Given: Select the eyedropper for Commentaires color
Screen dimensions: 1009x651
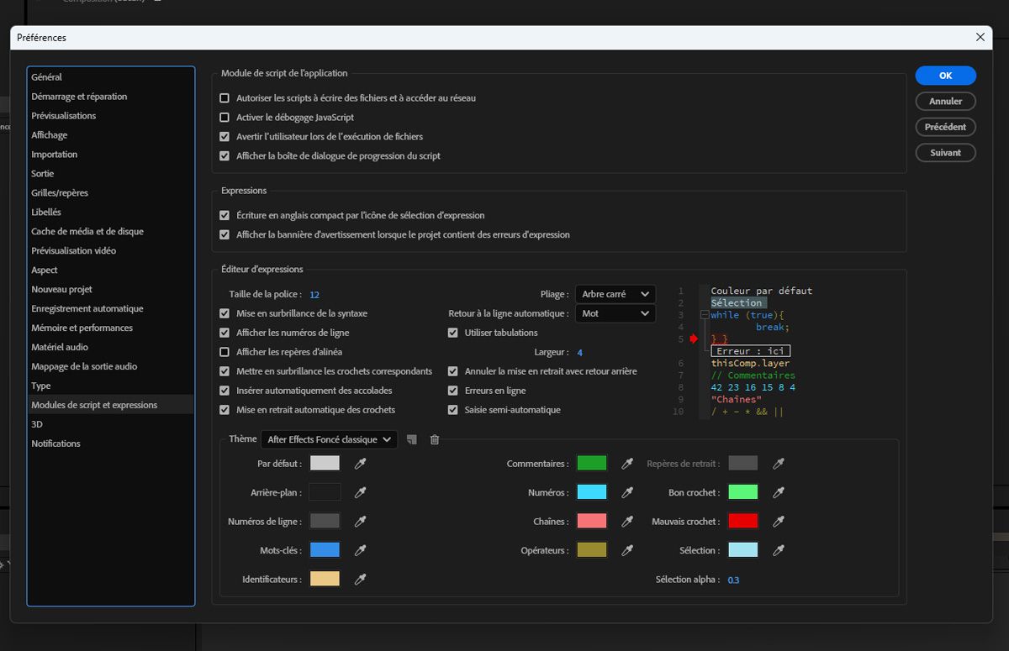Looking at the screenshot, I should click(x=628, y=463).
